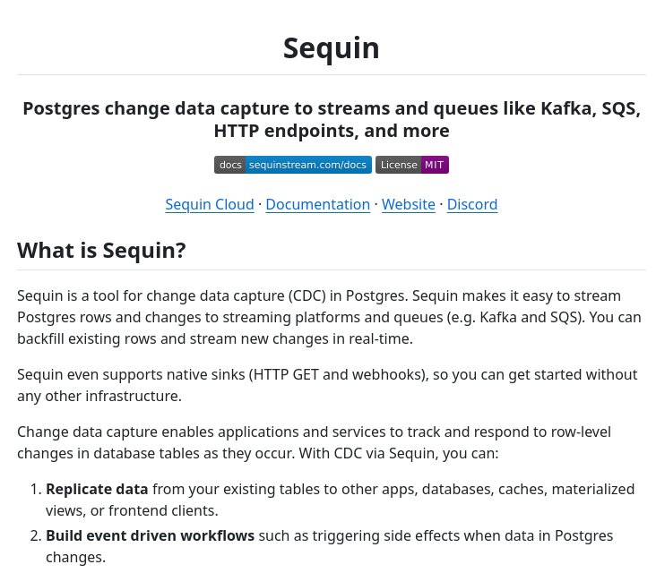Screen dimensions: 656x573
Task: Open the Sequin Cloud link
Action: click(210, 204)
